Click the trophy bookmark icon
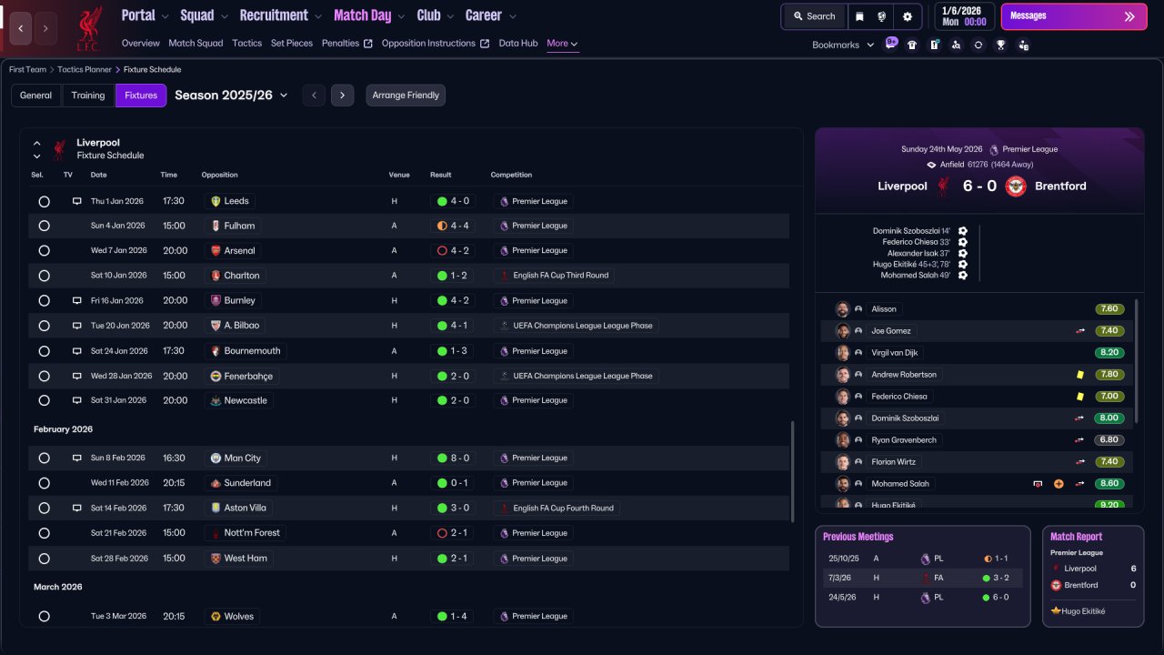The image size is (1164, 655). pyautogui.click(x=1000, y=45)
